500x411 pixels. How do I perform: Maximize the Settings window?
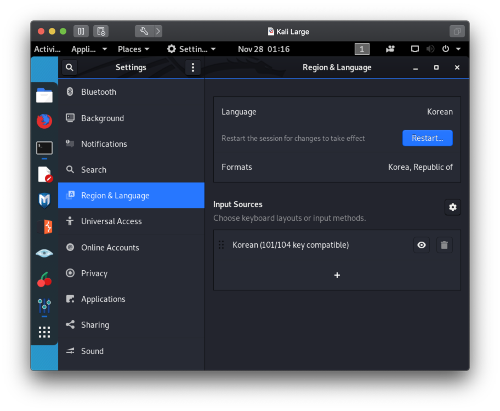click(x=436, y=67)
